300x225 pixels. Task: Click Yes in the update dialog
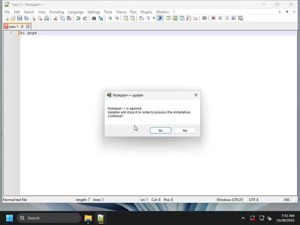[x=161, y=130]
